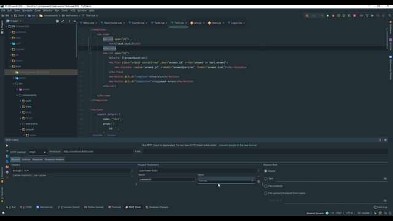Open the Project view selector dropdown
The width and height of the screenshot is (393, 221).
(x=14, y=21)
